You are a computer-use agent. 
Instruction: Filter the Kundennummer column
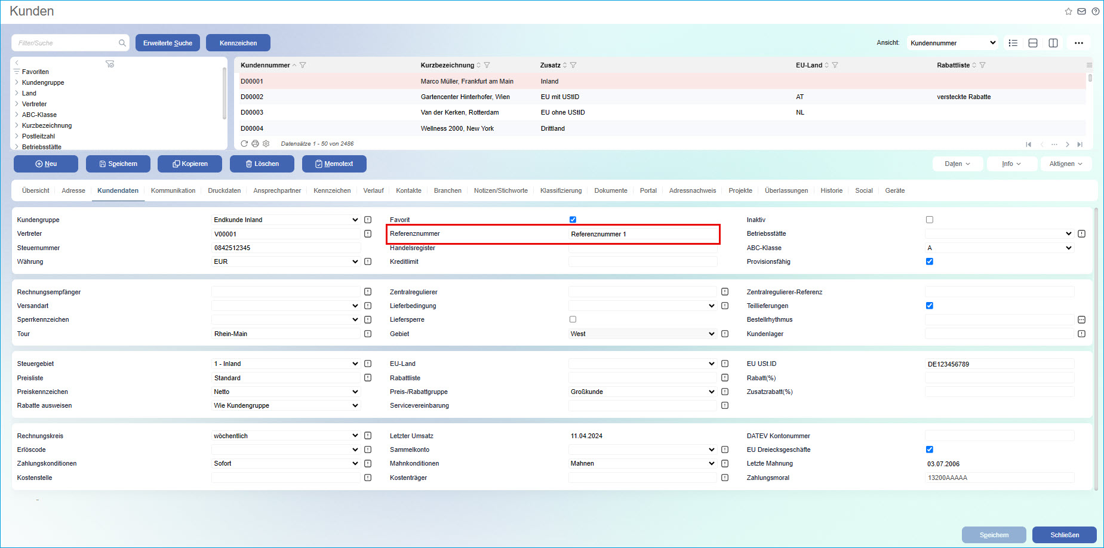(303, 65)
